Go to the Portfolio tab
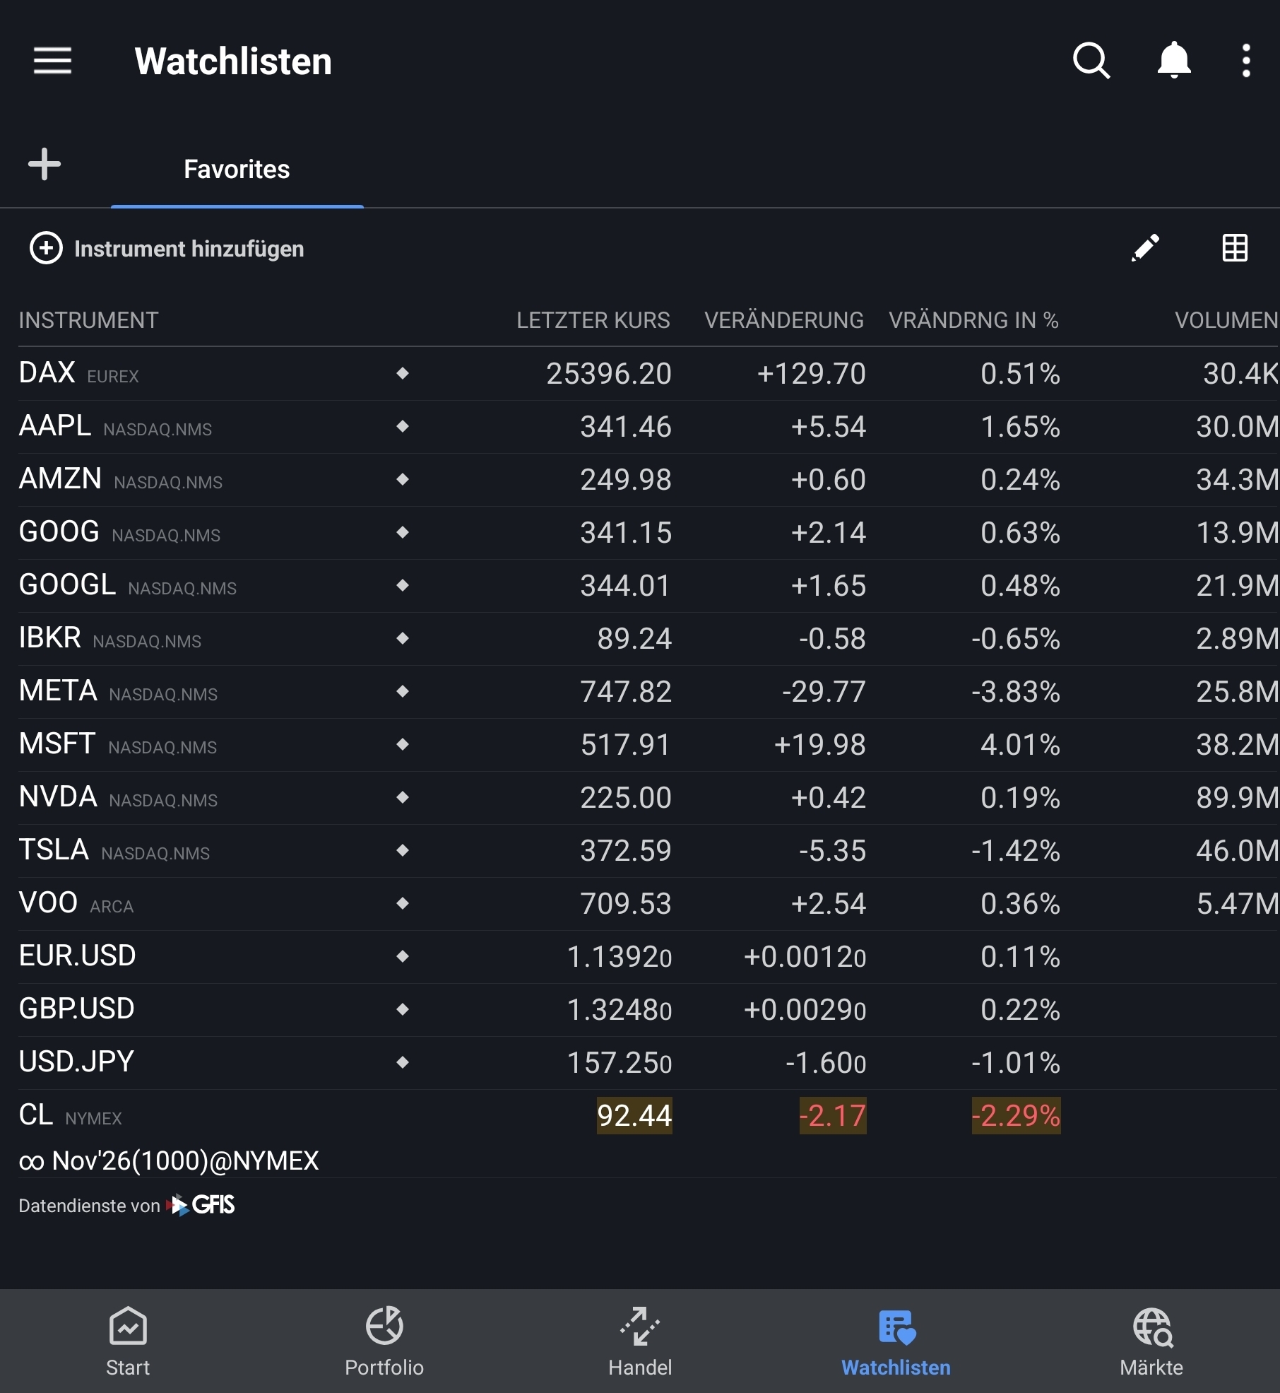1280x1393 pixels. [x=384, y=1341]
